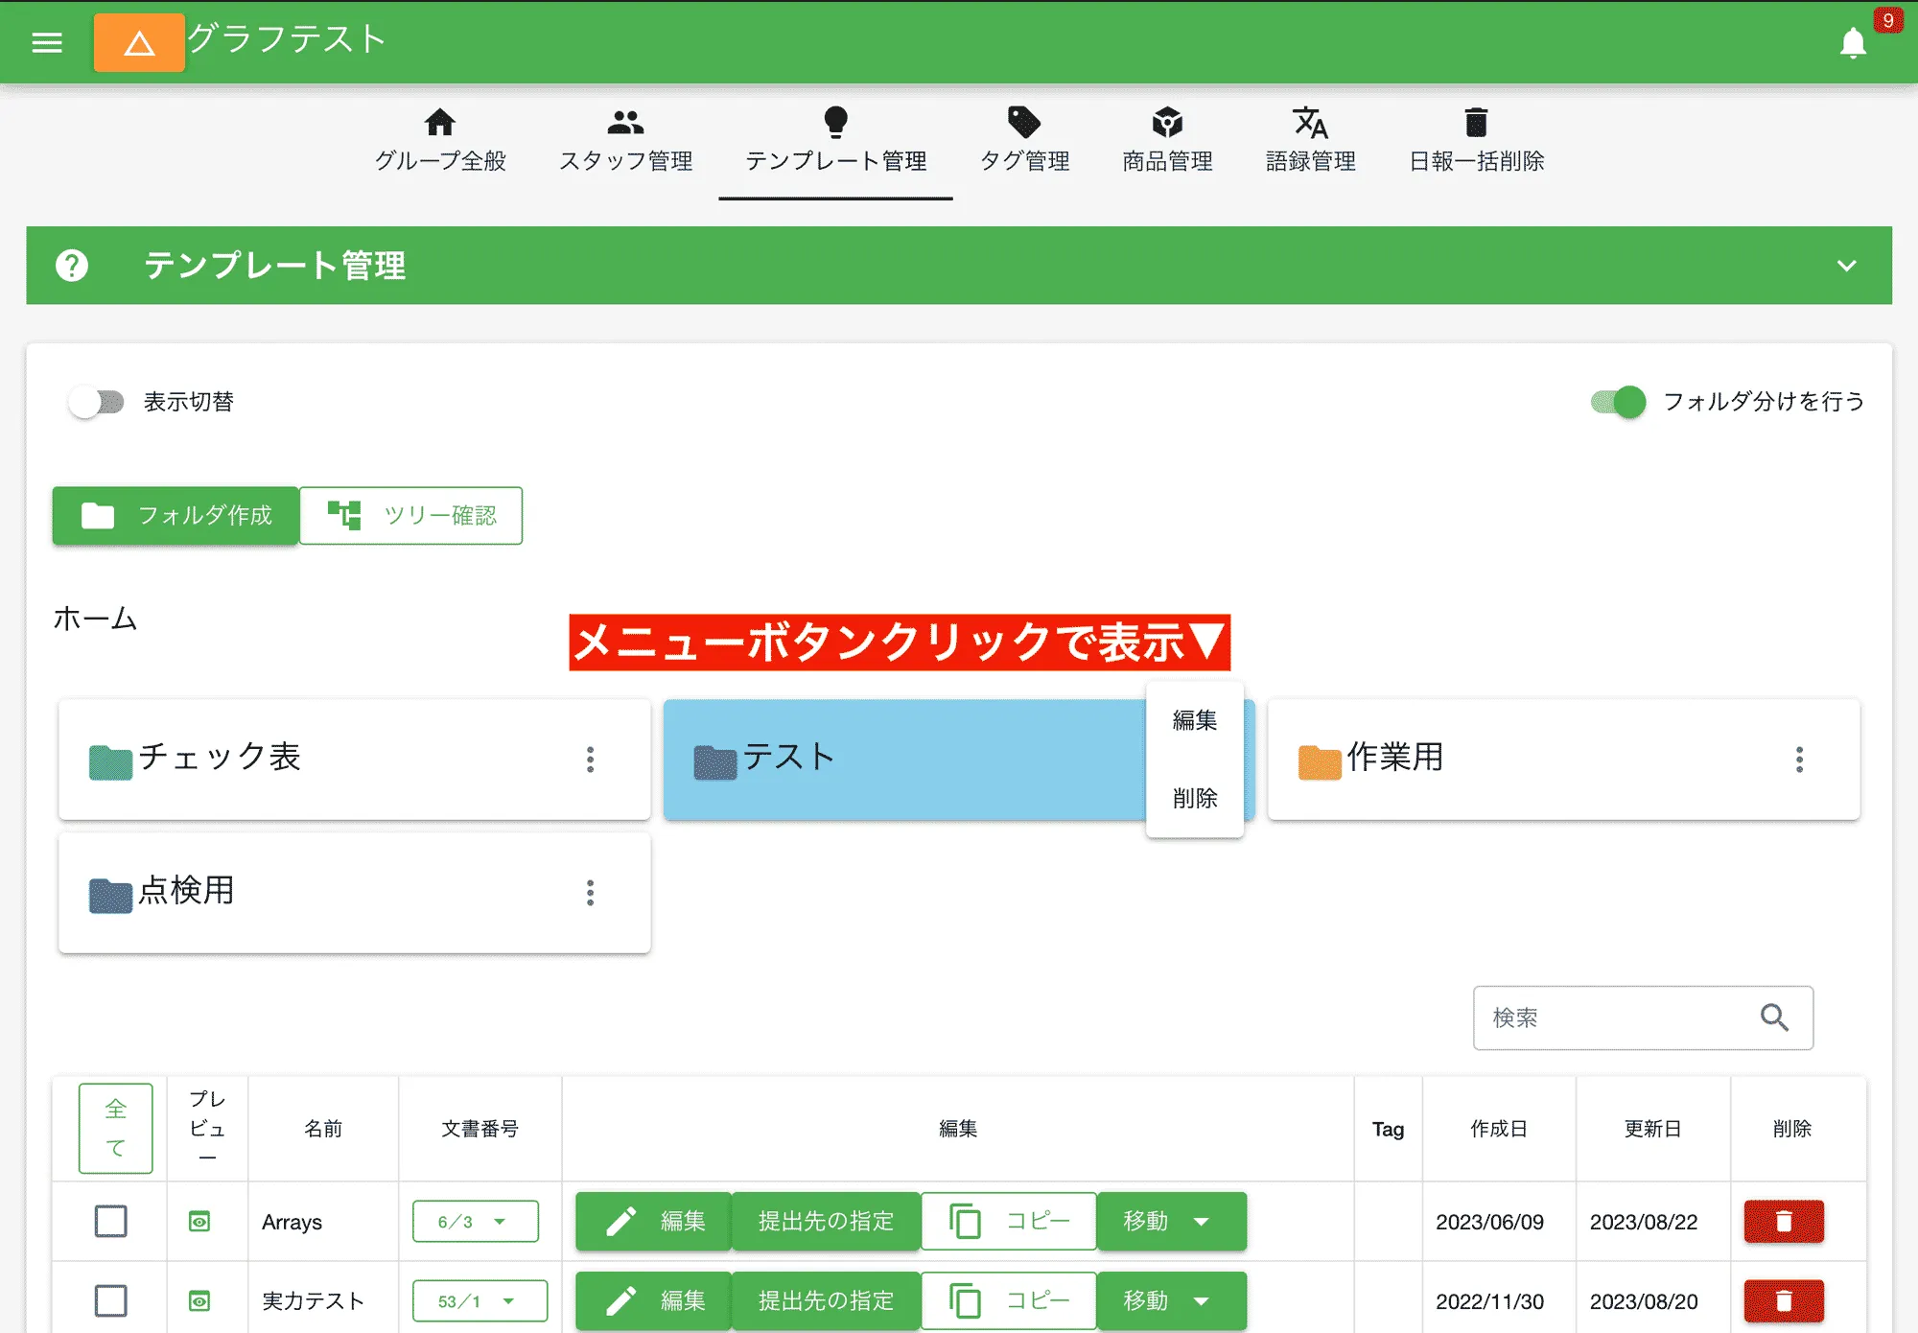Toggle the 表示切替 switch

point(97,402)
